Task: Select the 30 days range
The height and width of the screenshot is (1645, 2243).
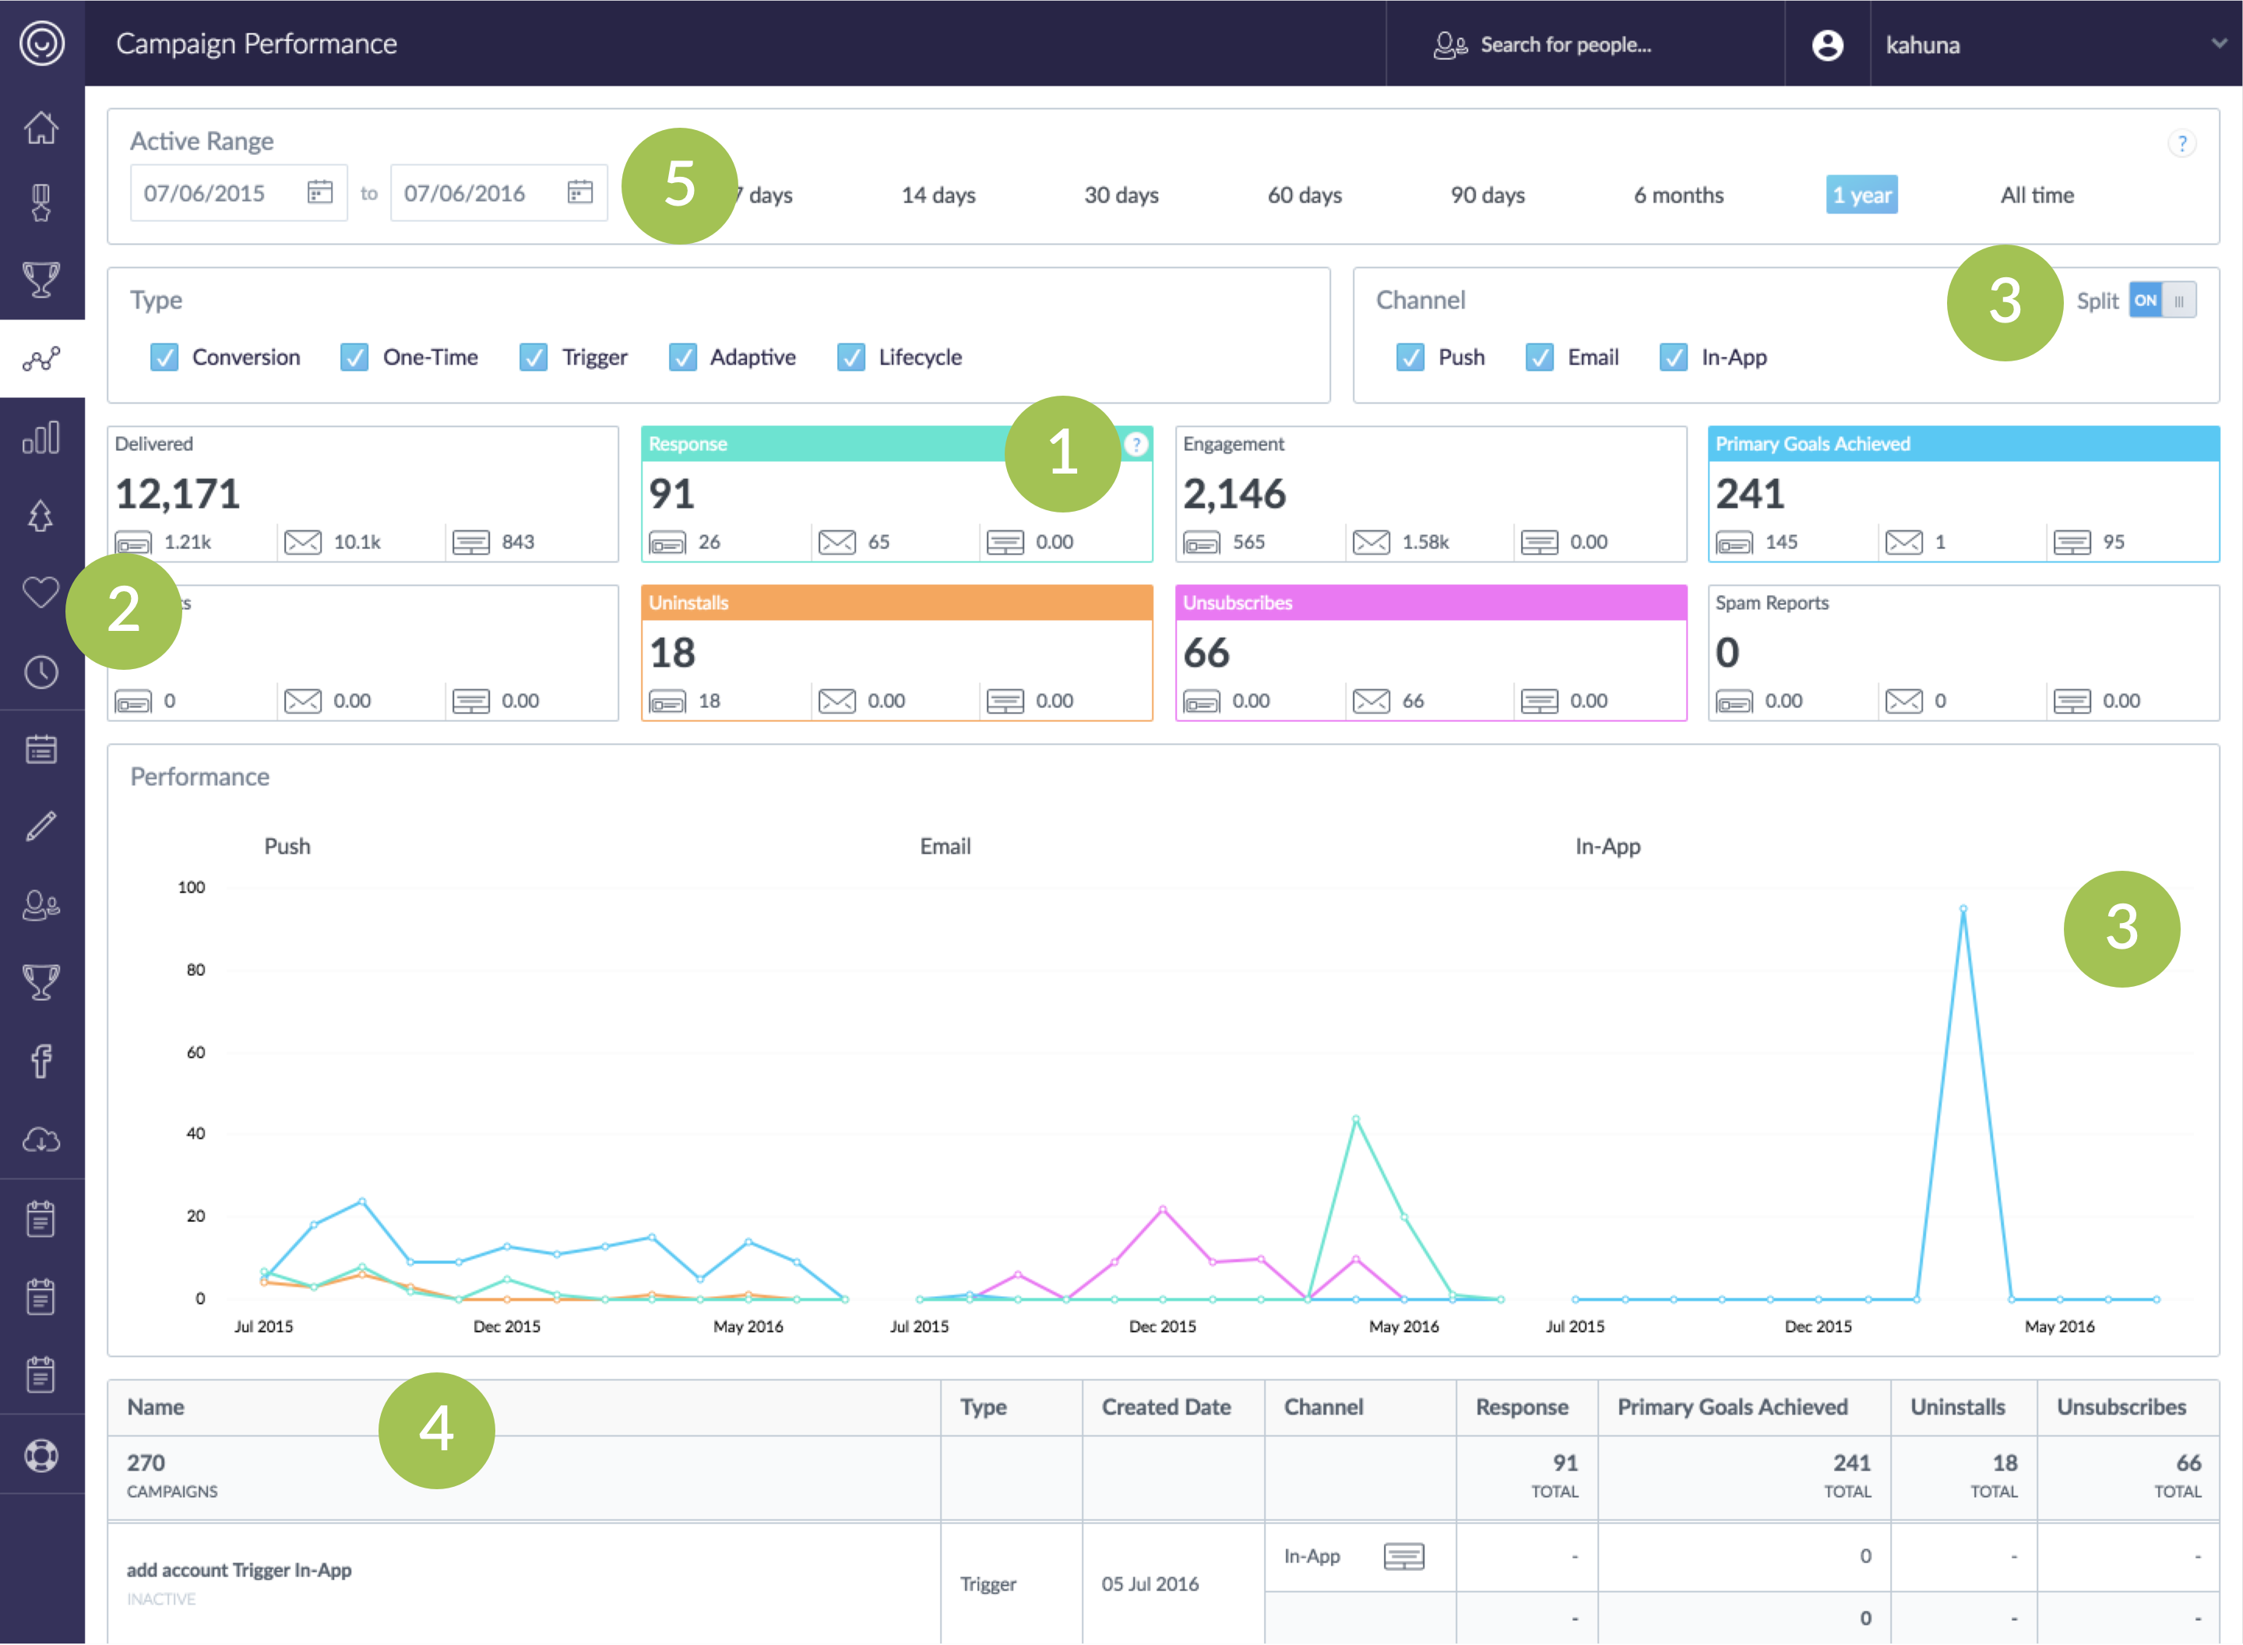Action: [x=1121, y=195]
